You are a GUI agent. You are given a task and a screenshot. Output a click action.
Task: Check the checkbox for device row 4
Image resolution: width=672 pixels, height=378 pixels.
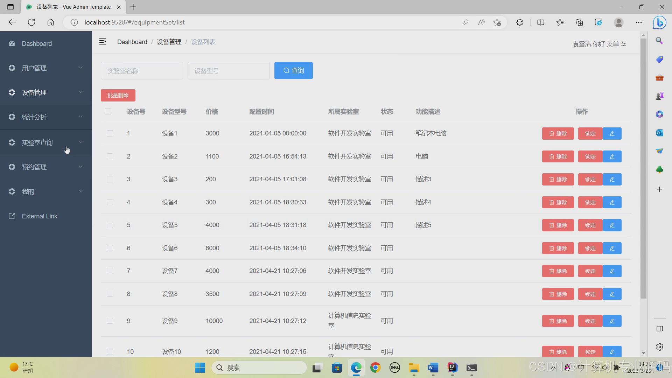(110, 202)
